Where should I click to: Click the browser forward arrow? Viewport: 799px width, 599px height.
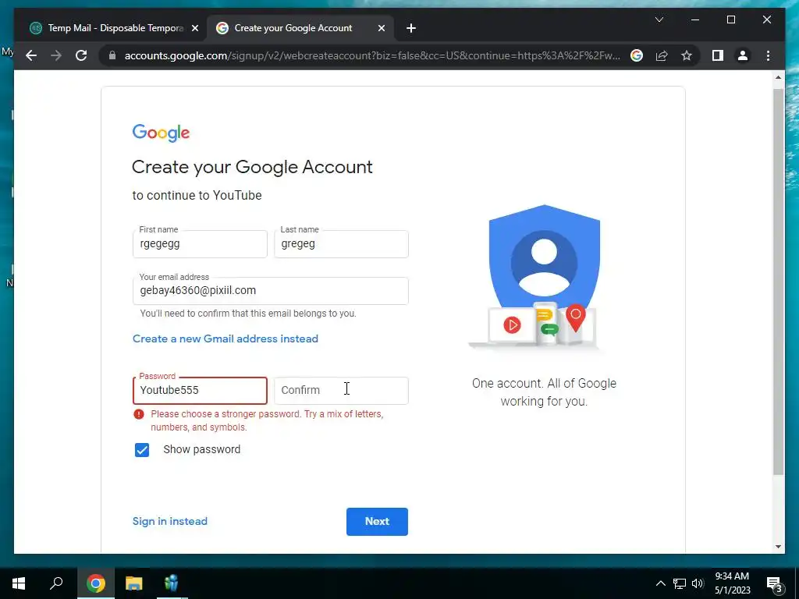pyautogui.click(x=56, y=55)
